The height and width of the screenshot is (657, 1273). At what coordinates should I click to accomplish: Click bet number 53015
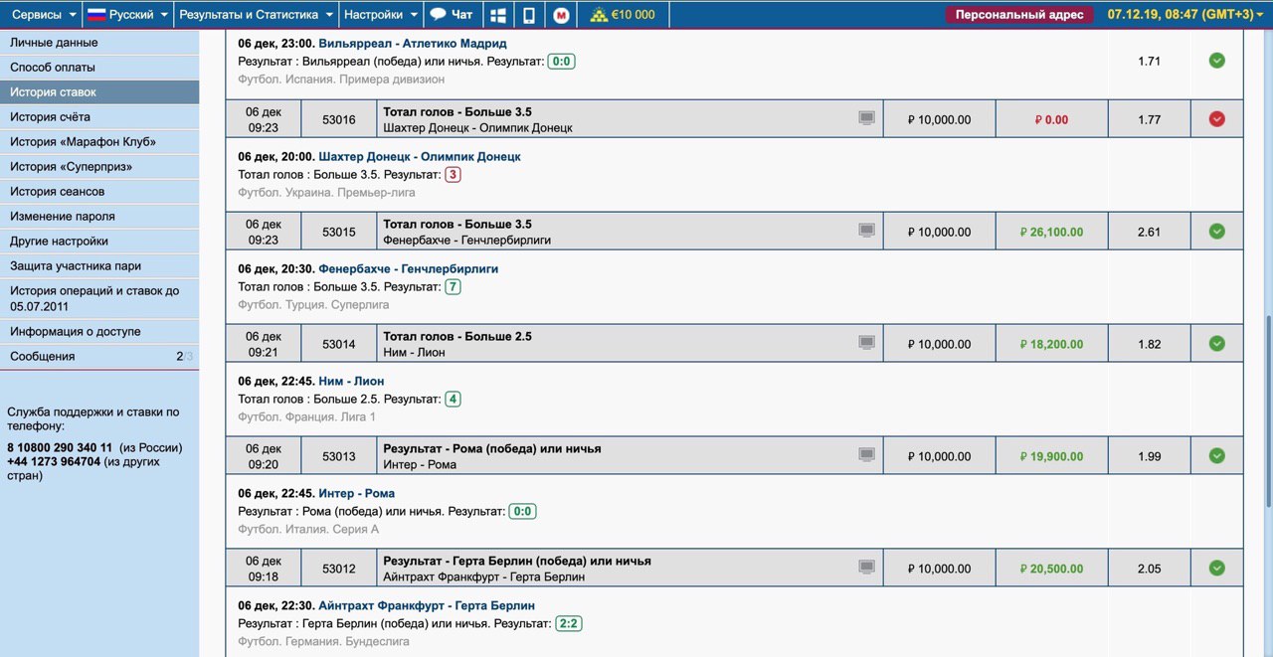point(339,232)
